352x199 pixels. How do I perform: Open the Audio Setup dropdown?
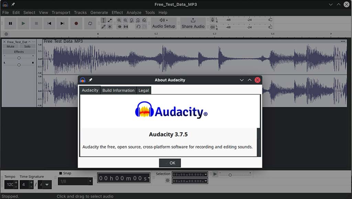(164, 23)
